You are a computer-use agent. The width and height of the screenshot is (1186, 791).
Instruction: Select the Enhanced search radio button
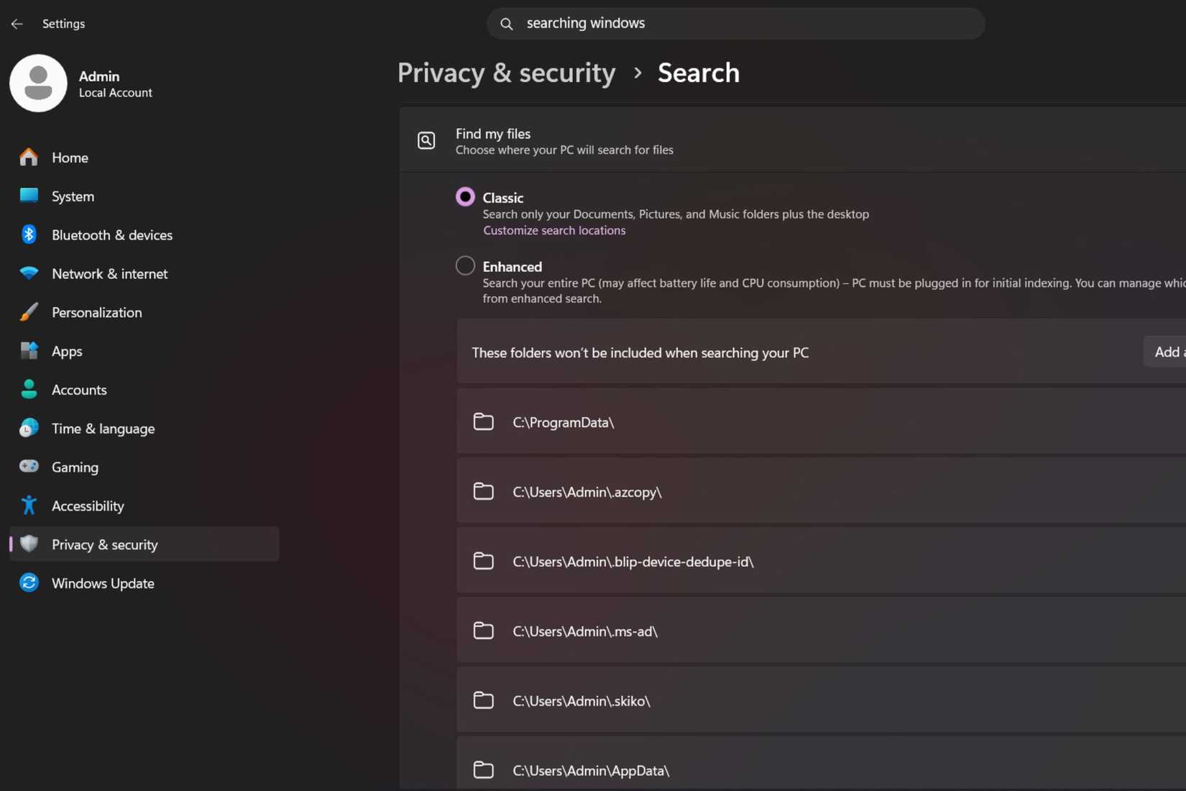(x=465, y=265)
